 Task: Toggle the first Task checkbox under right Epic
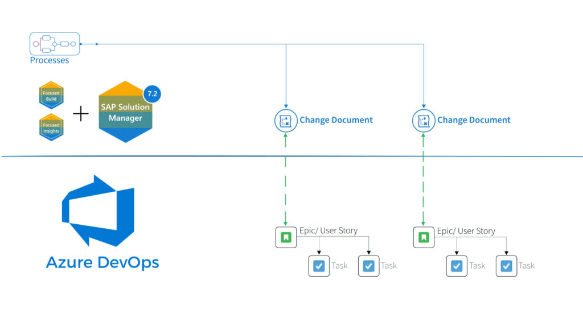coord(456,266)
